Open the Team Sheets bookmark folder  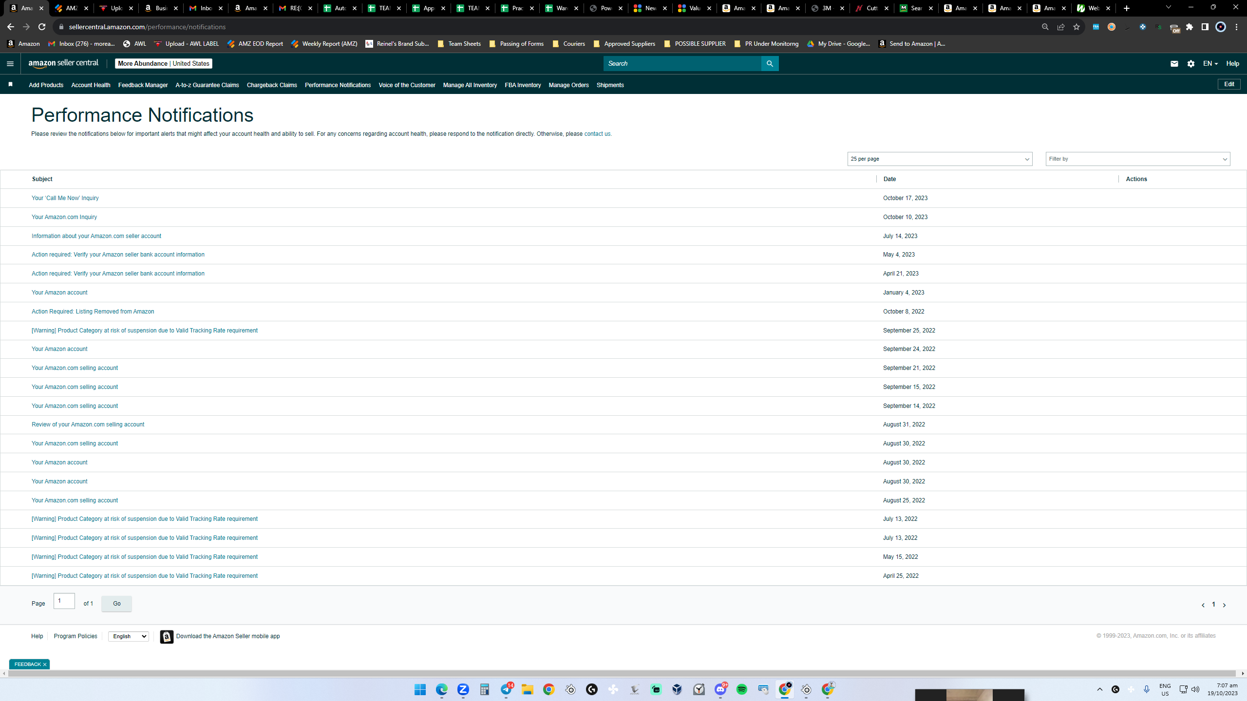tap(459, 44)
